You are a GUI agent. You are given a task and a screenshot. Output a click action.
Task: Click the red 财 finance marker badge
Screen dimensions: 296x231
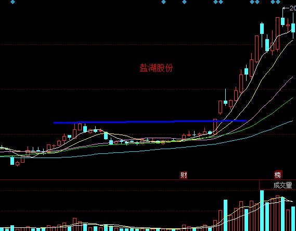coord(184,175)
